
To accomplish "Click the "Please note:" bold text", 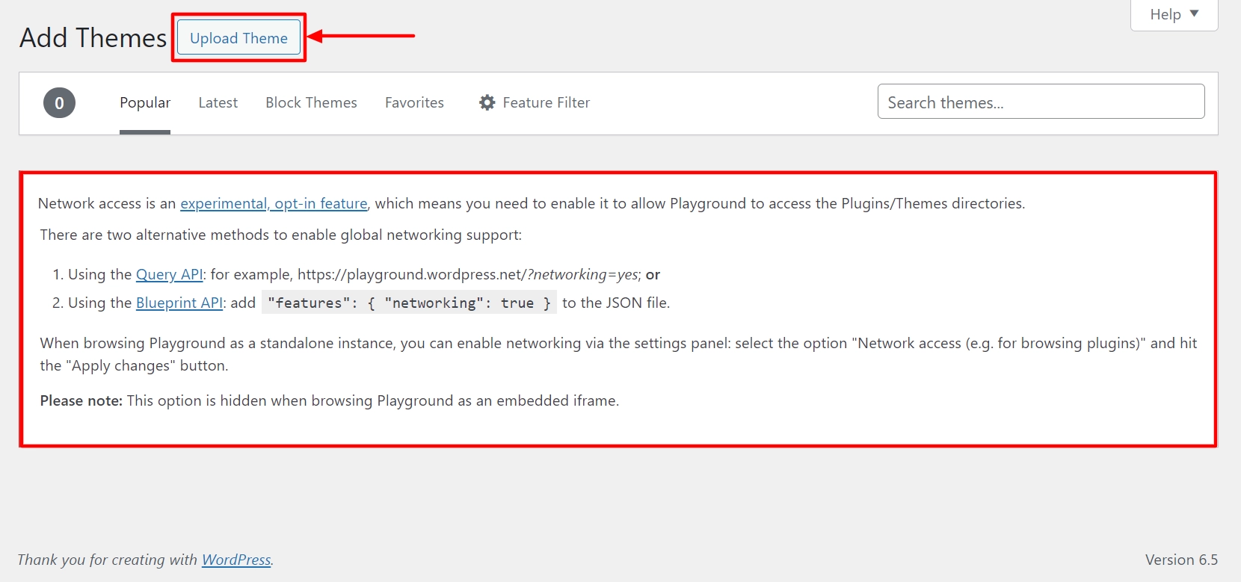I will (81, 400).
